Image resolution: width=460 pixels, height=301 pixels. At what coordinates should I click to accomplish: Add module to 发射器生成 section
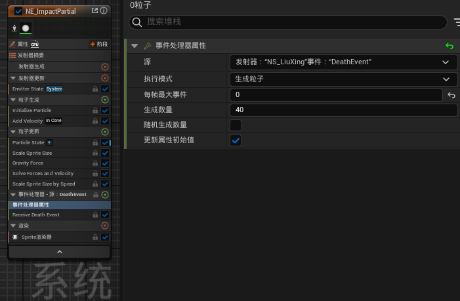105,67
